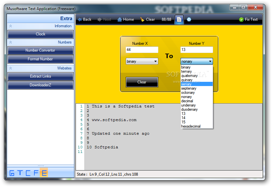Choose septenary from the base list
Viewport: 272px width, 187px height.
pos(196,88)
